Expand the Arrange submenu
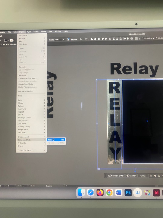This screenshot has width=163, height=218. pyautogui.click(x=32, y=38)
